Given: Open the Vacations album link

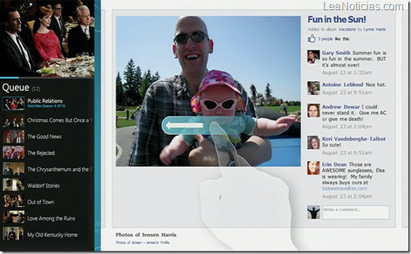Looking at the screenshot, I should [347, 29].
